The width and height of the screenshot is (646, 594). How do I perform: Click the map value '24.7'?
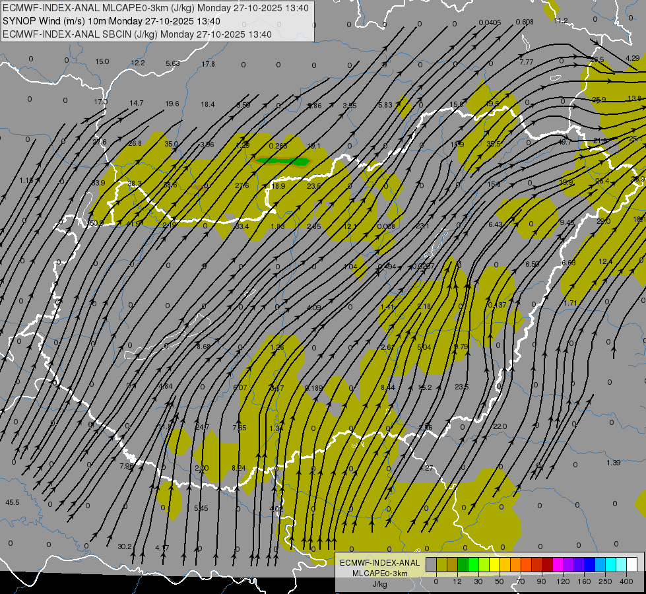click(x=203, y=427)
